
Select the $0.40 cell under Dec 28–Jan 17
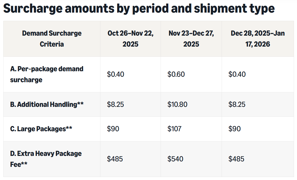[237, 74]
